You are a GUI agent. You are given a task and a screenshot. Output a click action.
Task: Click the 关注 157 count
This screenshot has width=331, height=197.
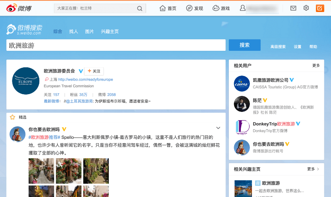coord(51,95)
